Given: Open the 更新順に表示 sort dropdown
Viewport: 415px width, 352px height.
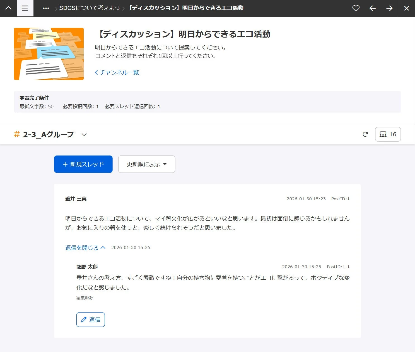Looking at the screenshot, I should pos(146,164).
